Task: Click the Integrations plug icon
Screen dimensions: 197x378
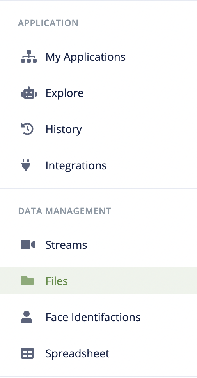Action: (x=26, y=165)
